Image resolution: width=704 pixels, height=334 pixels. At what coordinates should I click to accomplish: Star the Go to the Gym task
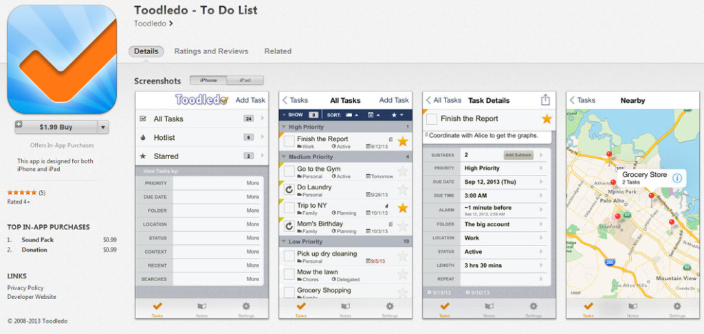(x=403, y=171)
